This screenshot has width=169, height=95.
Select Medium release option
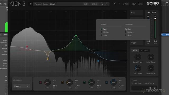[x=105, y=32]
